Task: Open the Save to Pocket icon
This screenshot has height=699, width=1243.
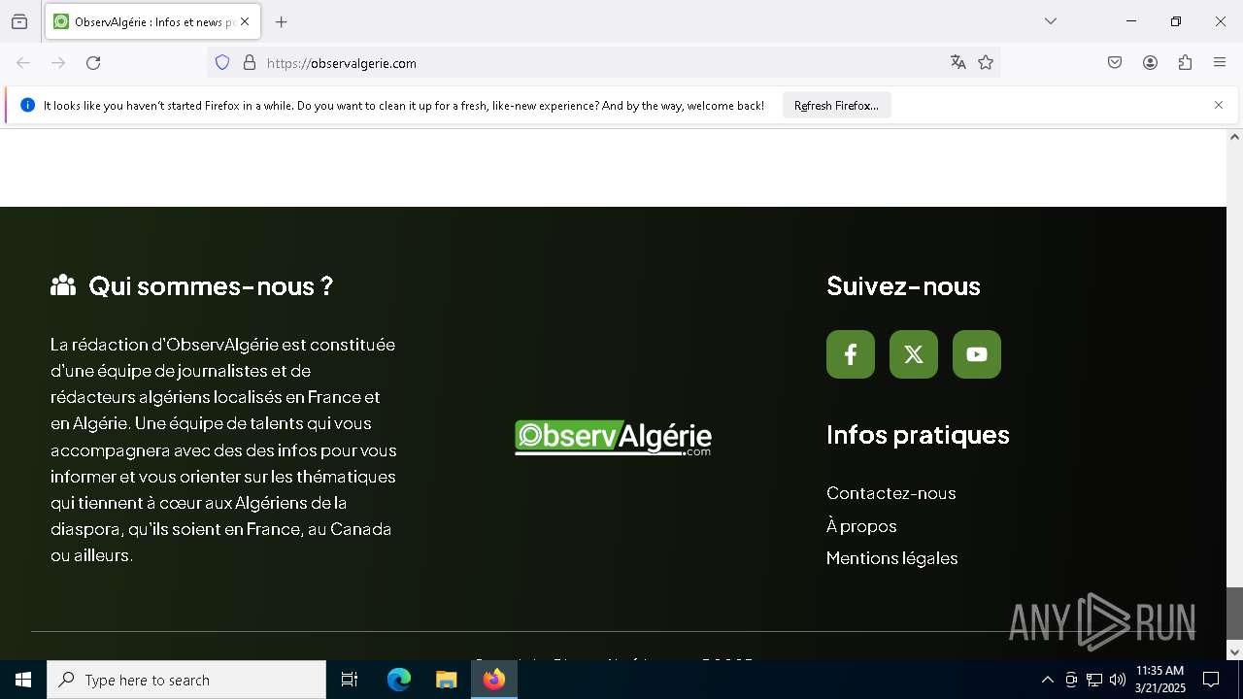Action: 1115,63
